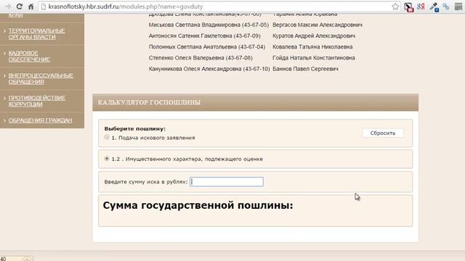Click text 'Гойда Наталья Константиновна'
The image size is (465, 261).
313,58
